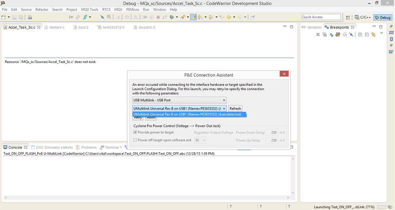Click Remove Selected Breakpoints gray X icon
The image size is (395, 210).
click(318, 34)
